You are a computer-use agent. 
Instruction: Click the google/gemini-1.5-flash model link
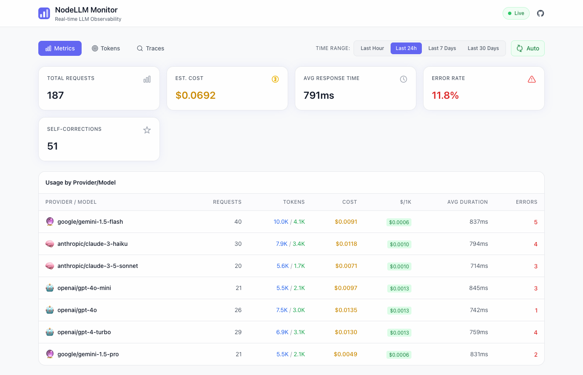90,222
